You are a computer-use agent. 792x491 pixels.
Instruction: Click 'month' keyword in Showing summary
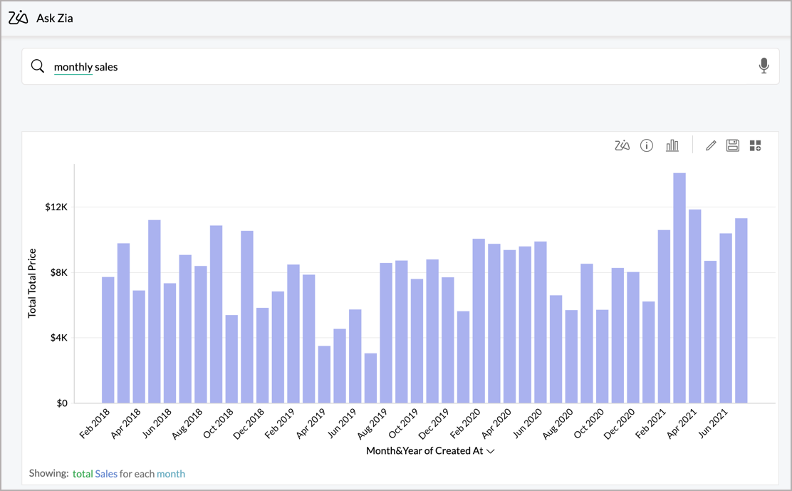171,473
